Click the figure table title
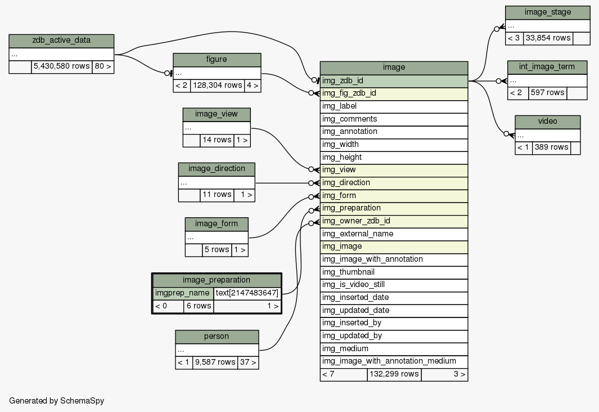Viewport: 599px width, 412px height. 217,60
